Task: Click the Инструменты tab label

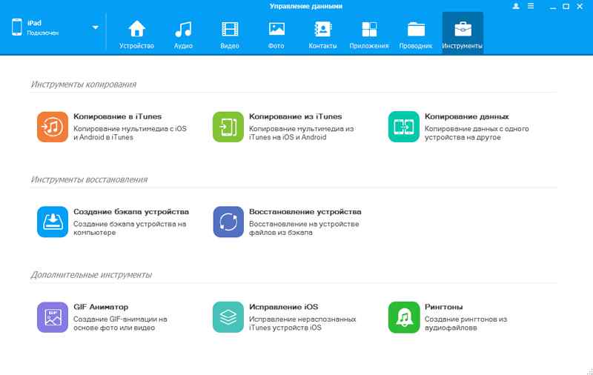Action: [462, 46]
